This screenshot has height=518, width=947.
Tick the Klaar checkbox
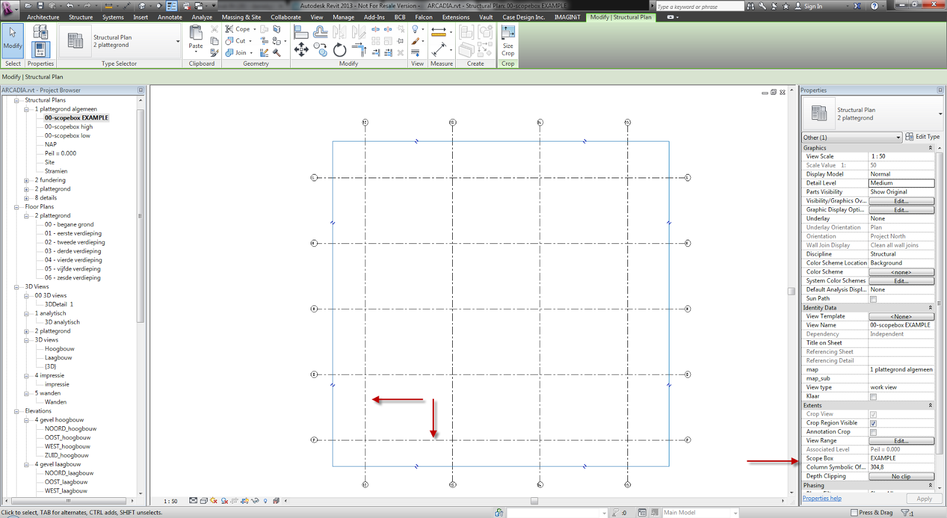pyautogui.click(x=873, y=397)
